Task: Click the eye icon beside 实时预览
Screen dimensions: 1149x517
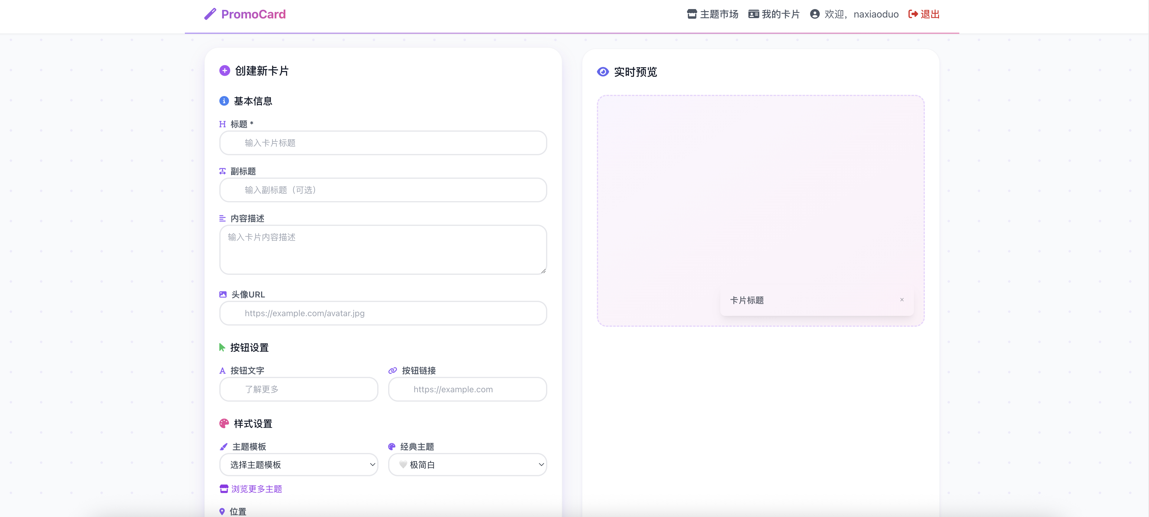Action: pyautogui.click(x=603, y=72)
